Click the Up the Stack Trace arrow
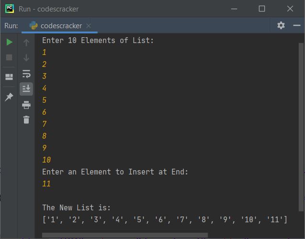Image resolution: width=305 pixels, height=239 pixels. [26, 43]
